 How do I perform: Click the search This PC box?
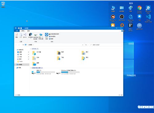click(105, 45)
